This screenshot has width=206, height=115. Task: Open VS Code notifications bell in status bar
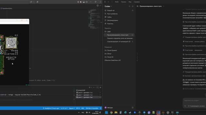tap(101, 108)
